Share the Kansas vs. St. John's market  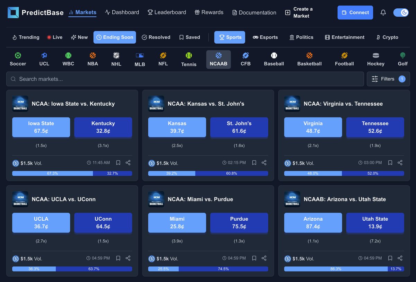tap(264, 162)
